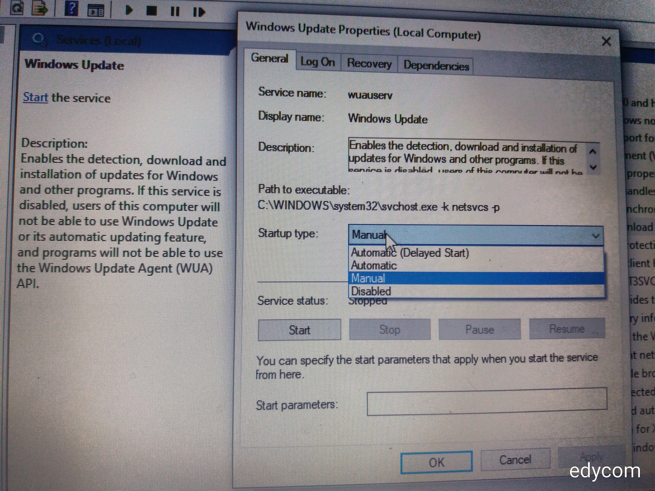Viewport: 655px width, 491px height.
Task: Choose Automatic (Delayed Start) option
Action: 410,253
